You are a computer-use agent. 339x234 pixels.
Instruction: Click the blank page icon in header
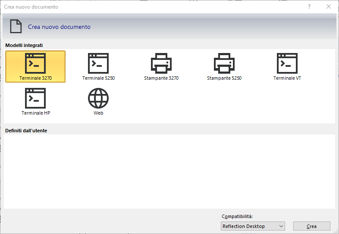tap(16, 27)
